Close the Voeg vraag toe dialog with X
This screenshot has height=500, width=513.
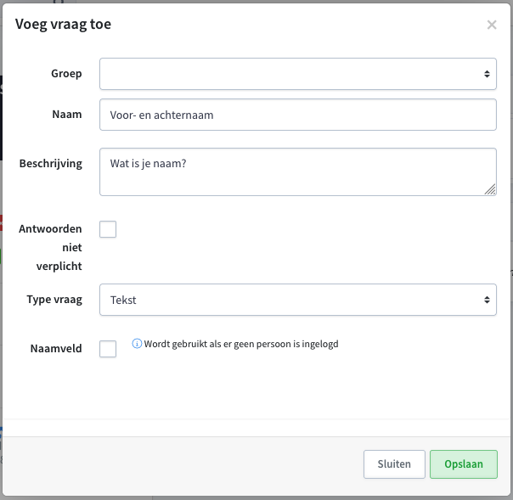coord(492,25)
